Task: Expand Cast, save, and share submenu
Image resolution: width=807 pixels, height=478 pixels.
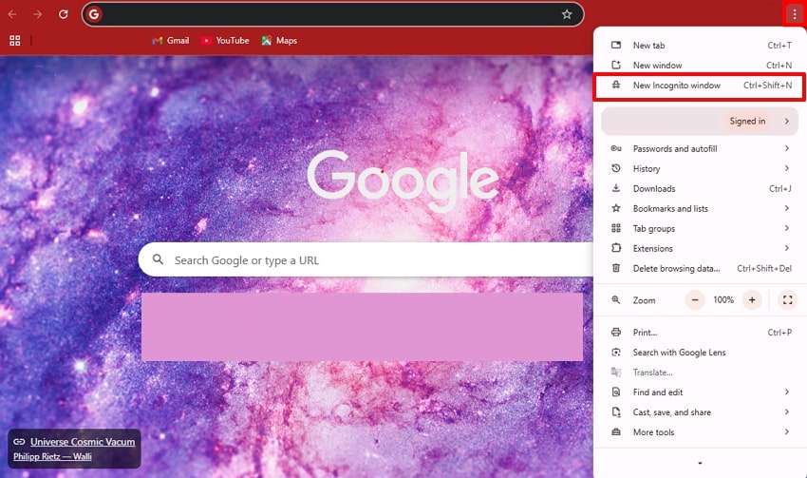Action: (x=700, y=412)
